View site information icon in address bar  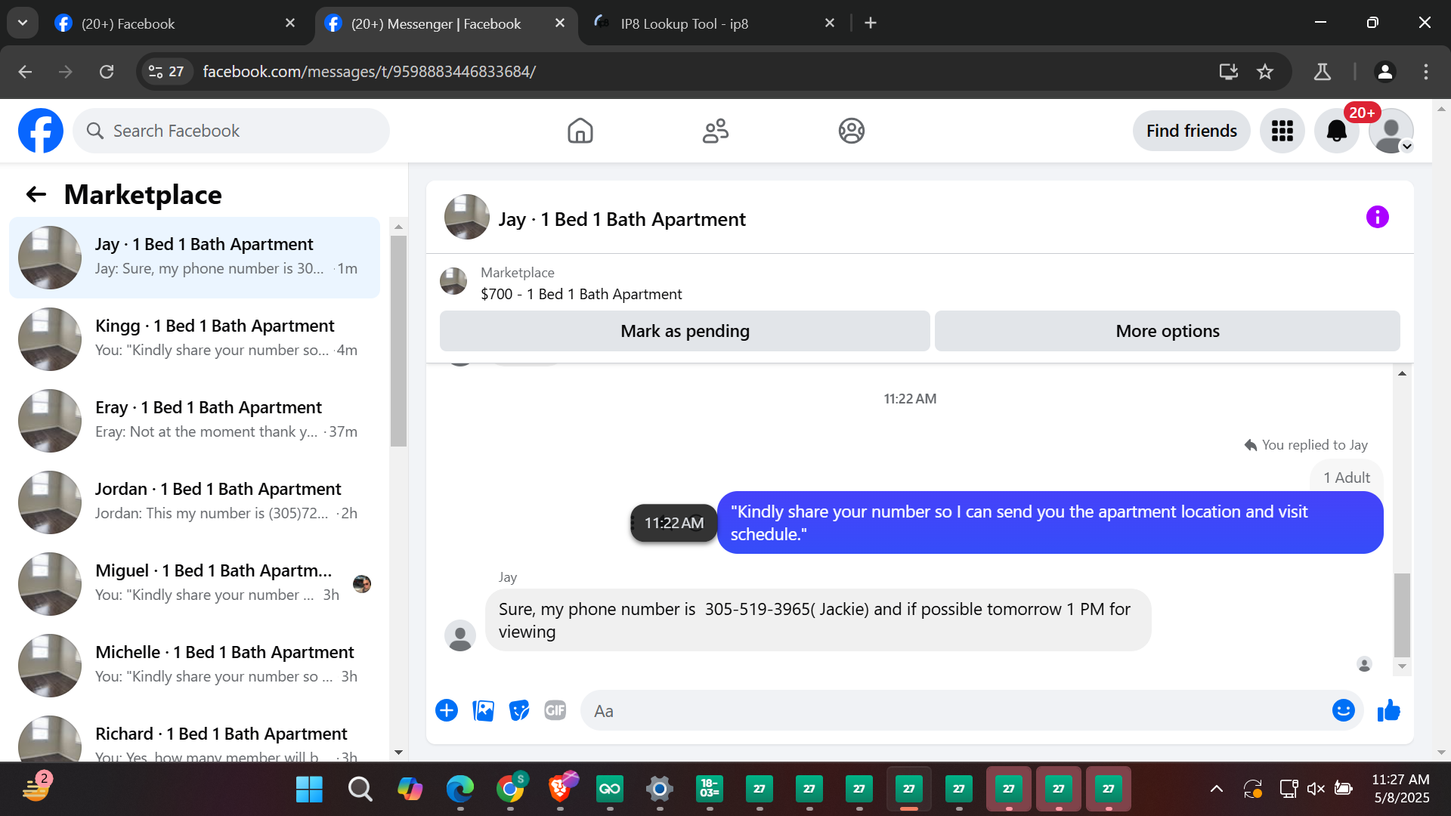[x=166, y=72]
